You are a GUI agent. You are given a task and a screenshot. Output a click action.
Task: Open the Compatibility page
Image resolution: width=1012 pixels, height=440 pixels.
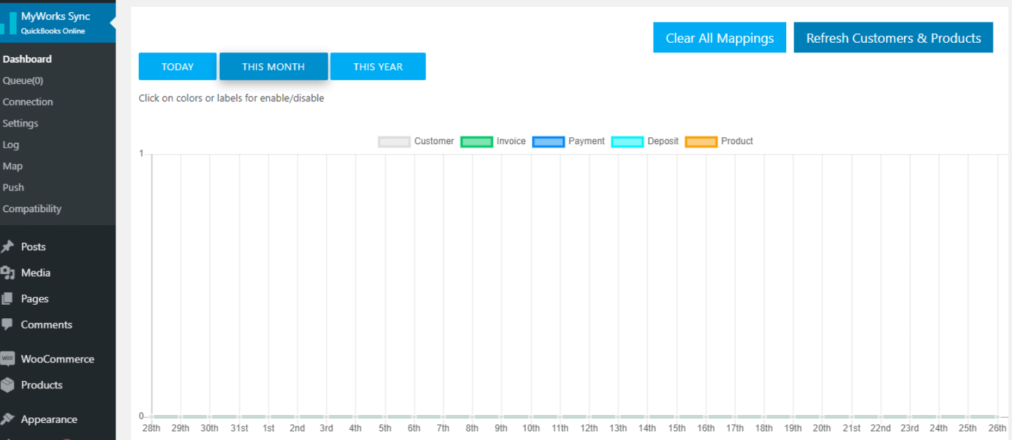pyautogui.click(x=32, y=209)
